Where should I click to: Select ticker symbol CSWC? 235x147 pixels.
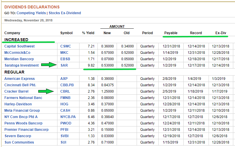click(66, 46)
